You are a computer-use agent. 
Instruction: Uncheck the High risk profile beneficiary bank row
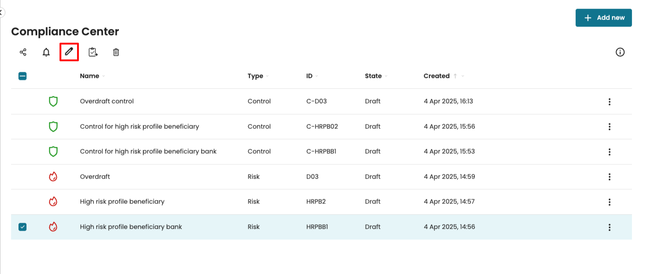(22, 227)
